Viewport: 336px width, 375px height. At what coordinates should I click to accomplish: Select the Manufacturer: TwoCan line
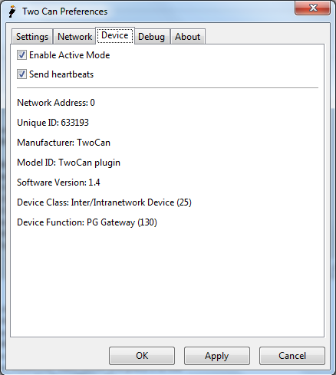coord(64,143)
